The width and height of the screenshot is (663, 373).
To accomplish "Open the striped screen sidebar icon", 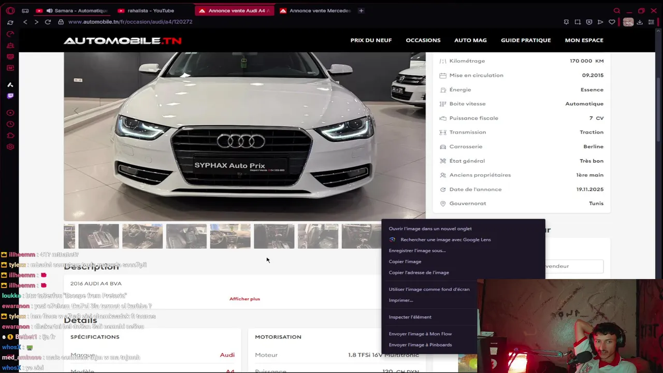I will [x=10, y=57].
